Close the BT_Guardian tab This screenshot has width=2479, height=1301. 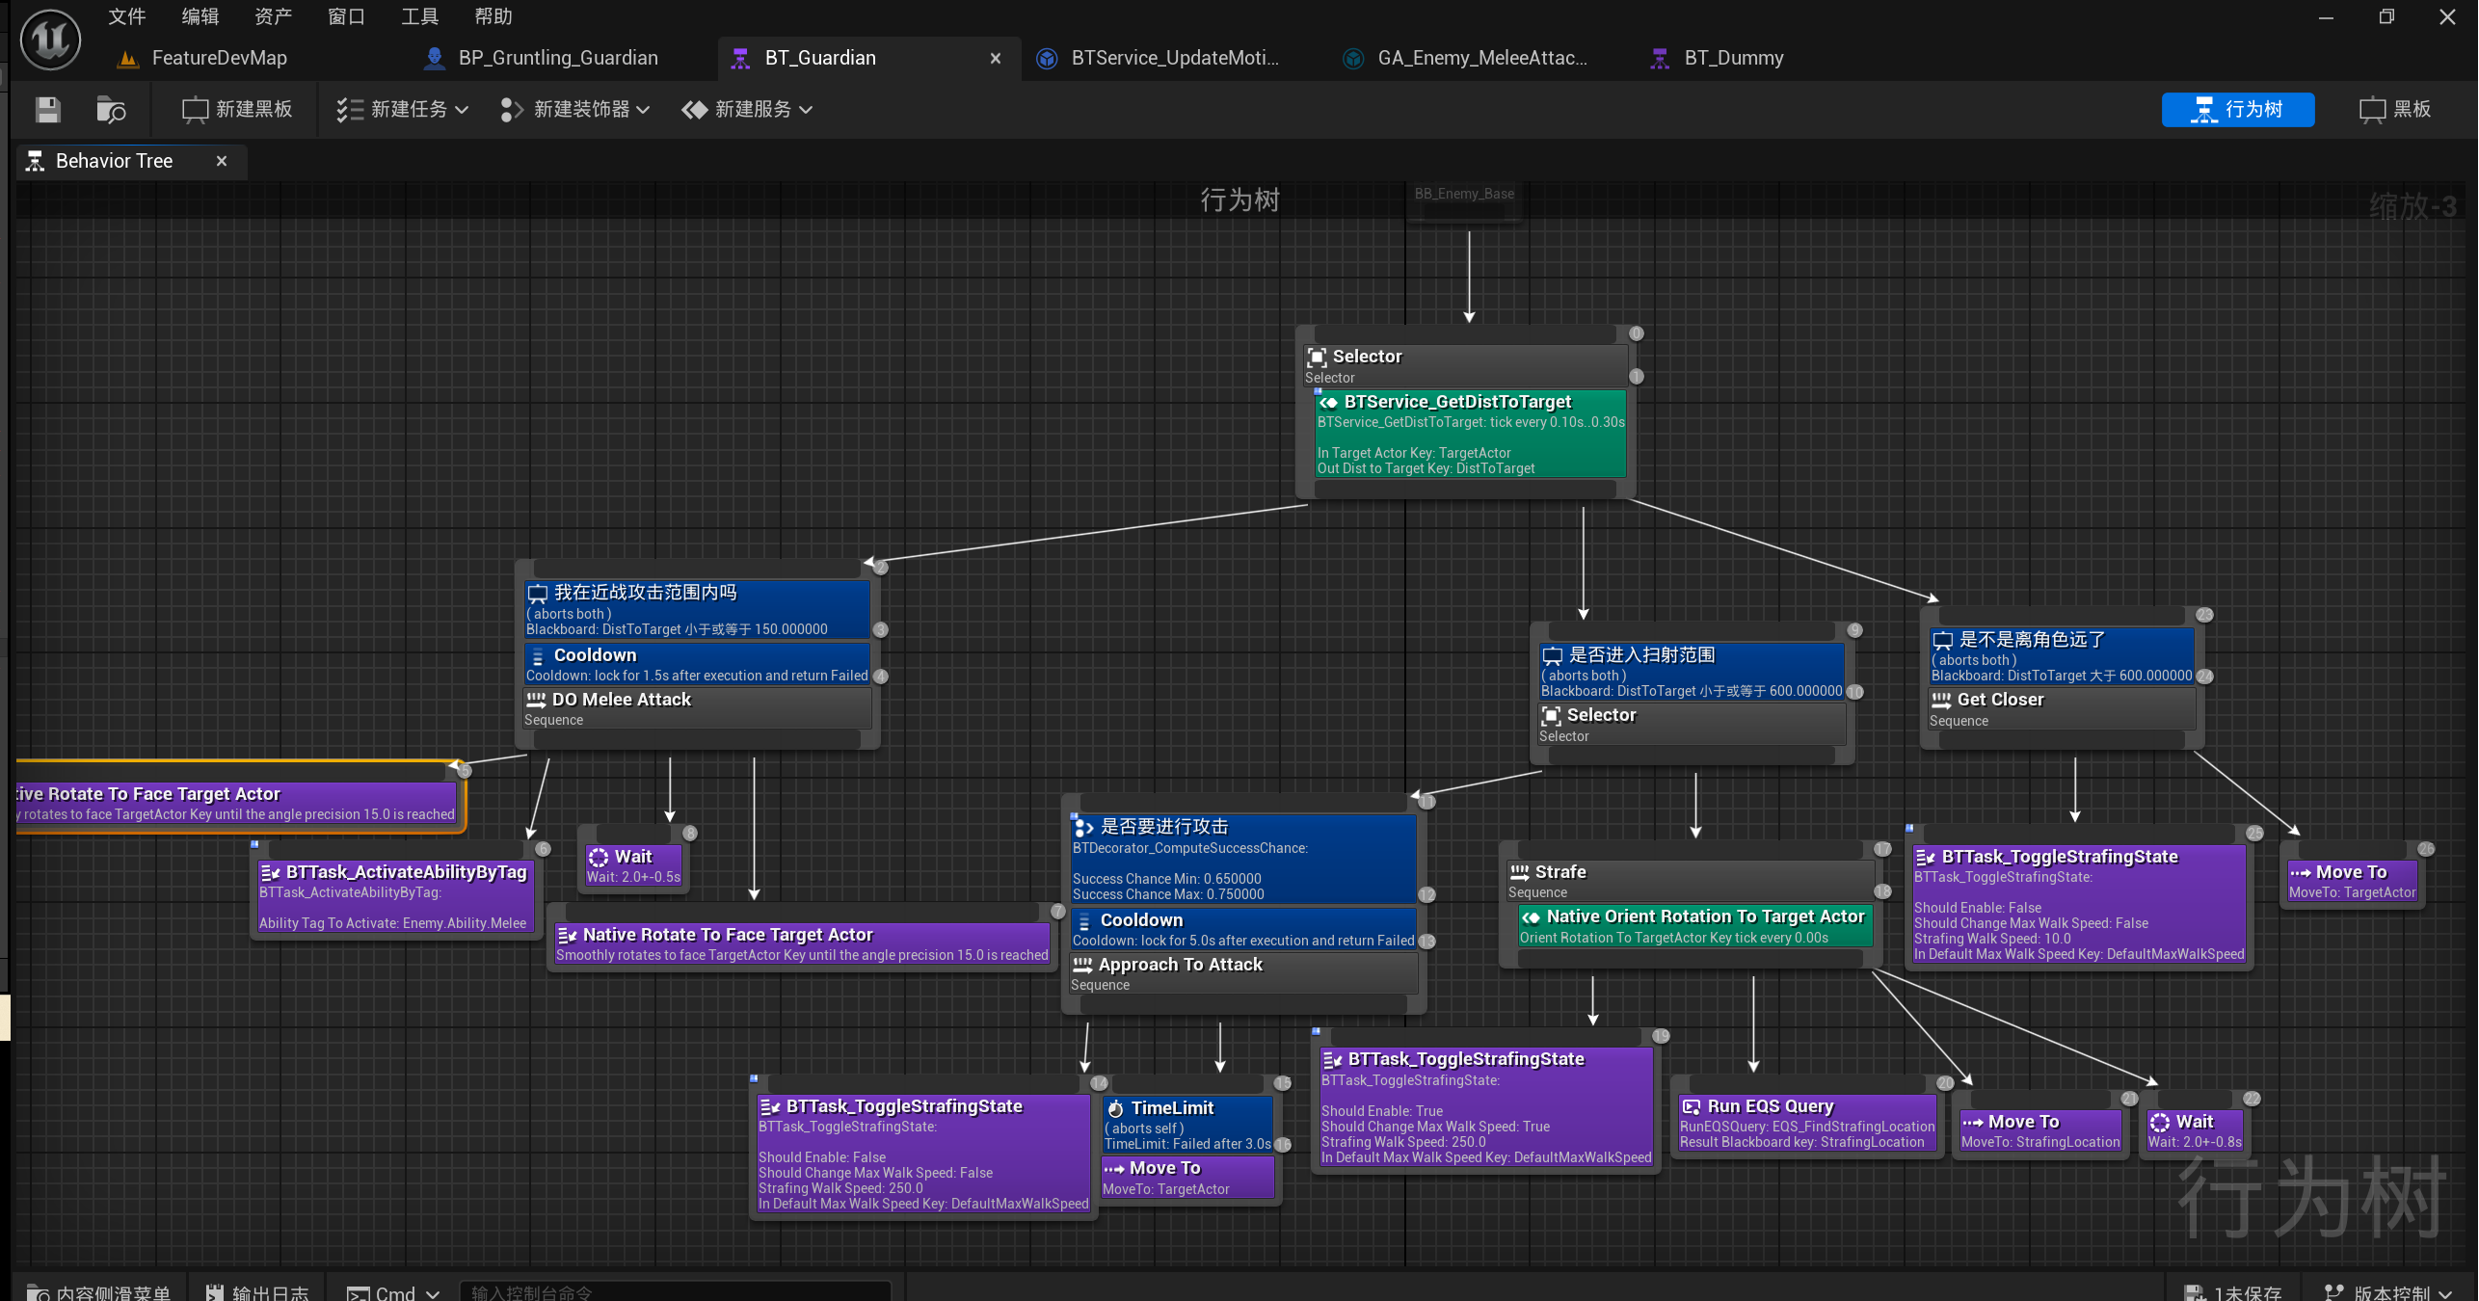(996, 58)
